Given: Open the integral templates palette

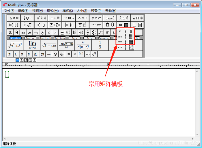Looking at the screenshot, I should (69, 25).
